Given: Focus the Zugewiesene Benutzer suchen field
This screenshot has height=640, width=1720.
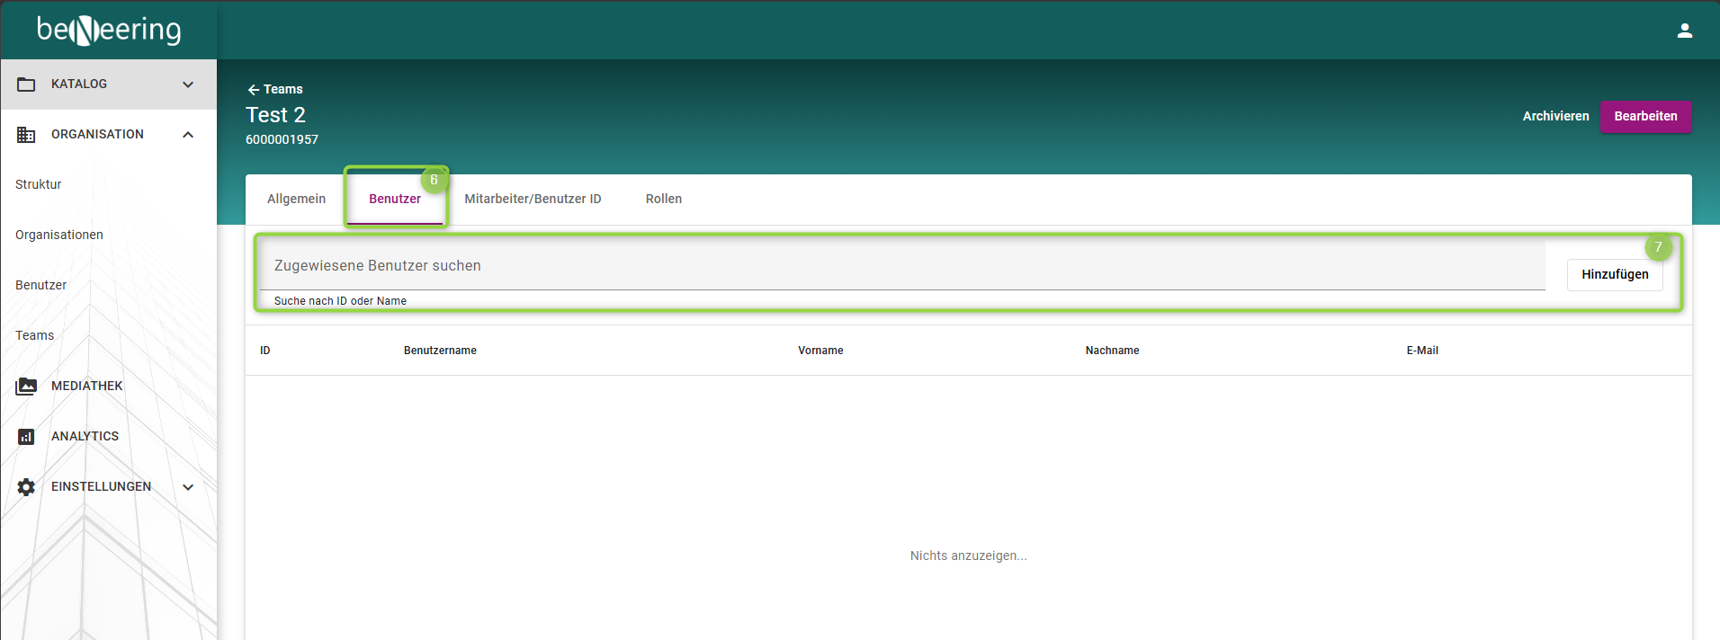Looking at the screenshot, I should click(902, 265).
